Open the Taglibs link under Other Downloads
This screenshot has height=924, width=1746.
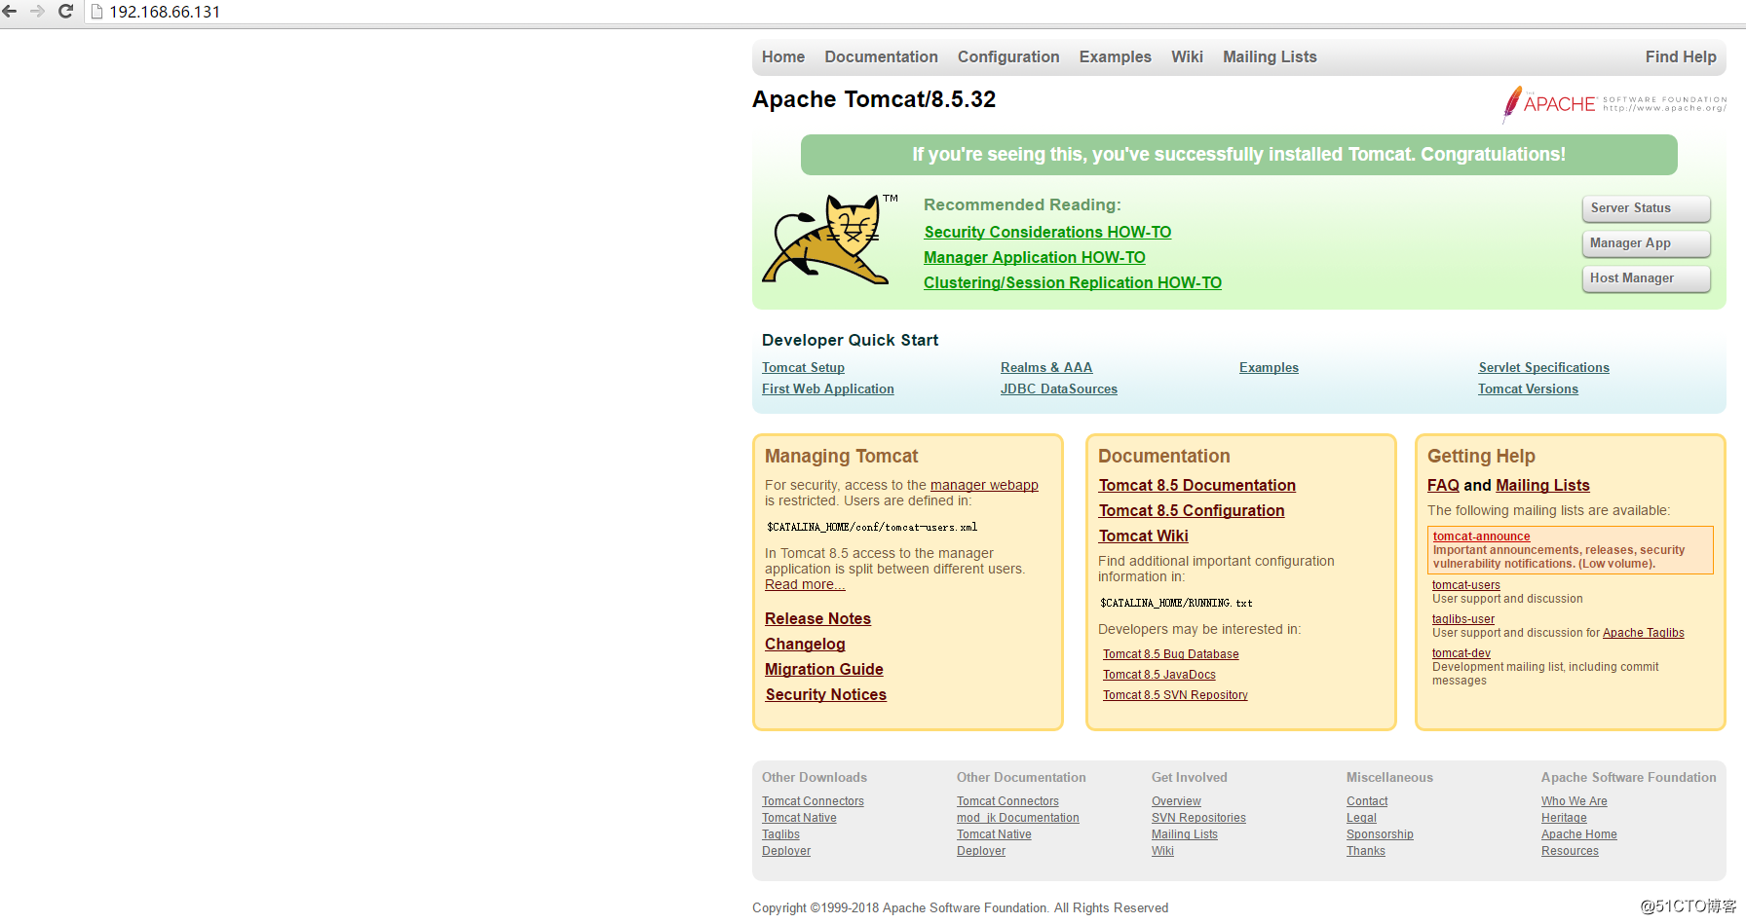click(x=780, y=834)
